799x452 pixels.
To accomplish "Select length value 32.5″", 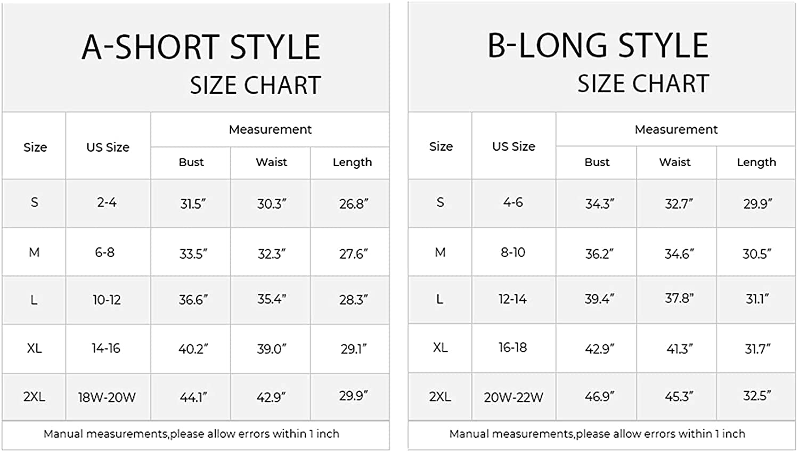I will [x=757, y=396].
